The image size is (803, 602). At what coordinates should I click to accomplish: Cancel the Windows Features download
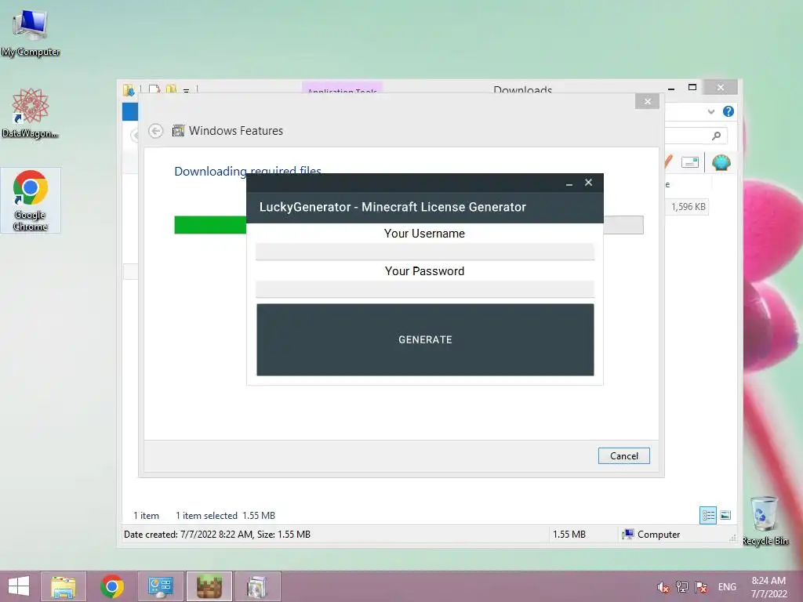point(623,455)
